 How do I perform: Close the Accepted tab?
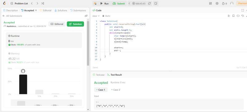click(x=36, y=10)
